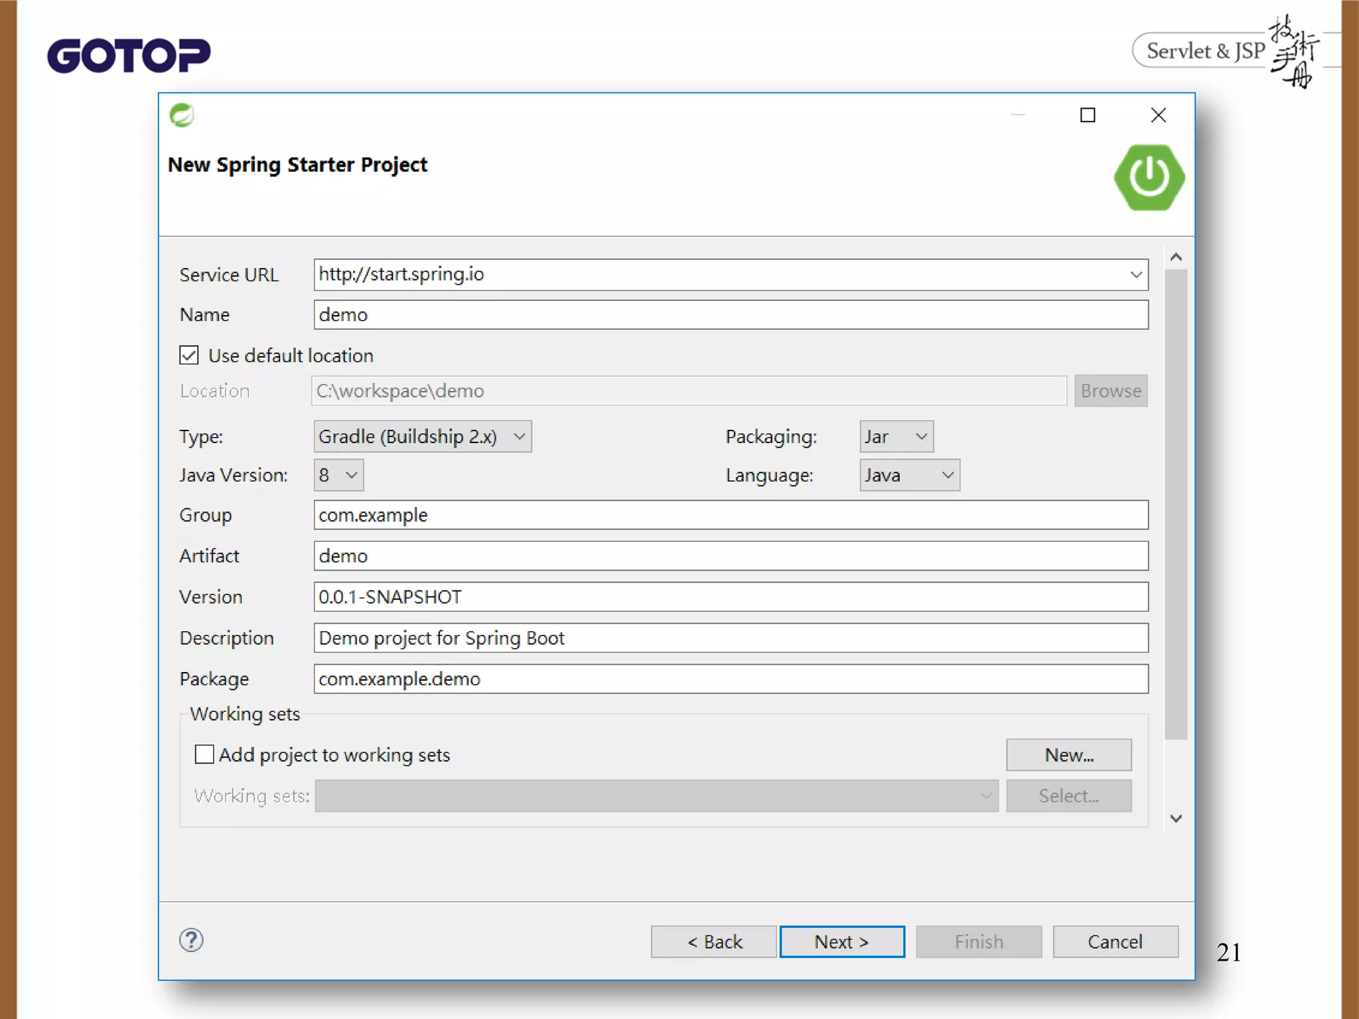This screenshot has height=1019, width=1359.
Task: Expand the Language dropdown
Action: tap(947, 475)
